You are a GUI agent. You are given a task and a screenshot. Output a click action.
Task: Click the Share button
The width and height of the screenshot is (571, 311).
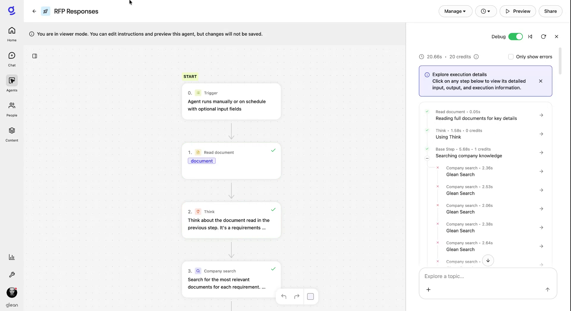coord(550,11)
